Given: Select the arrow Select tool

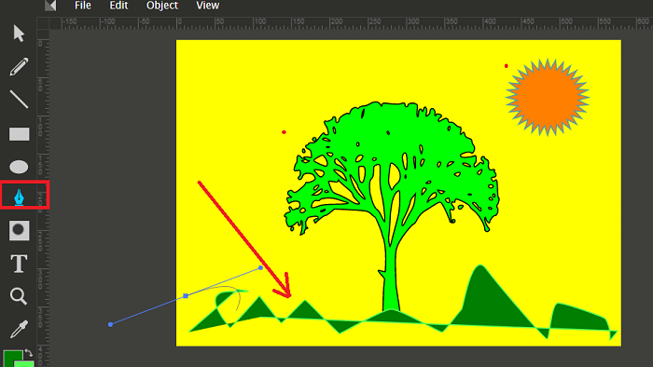Looking at the screenshot, I should (19, 34).
